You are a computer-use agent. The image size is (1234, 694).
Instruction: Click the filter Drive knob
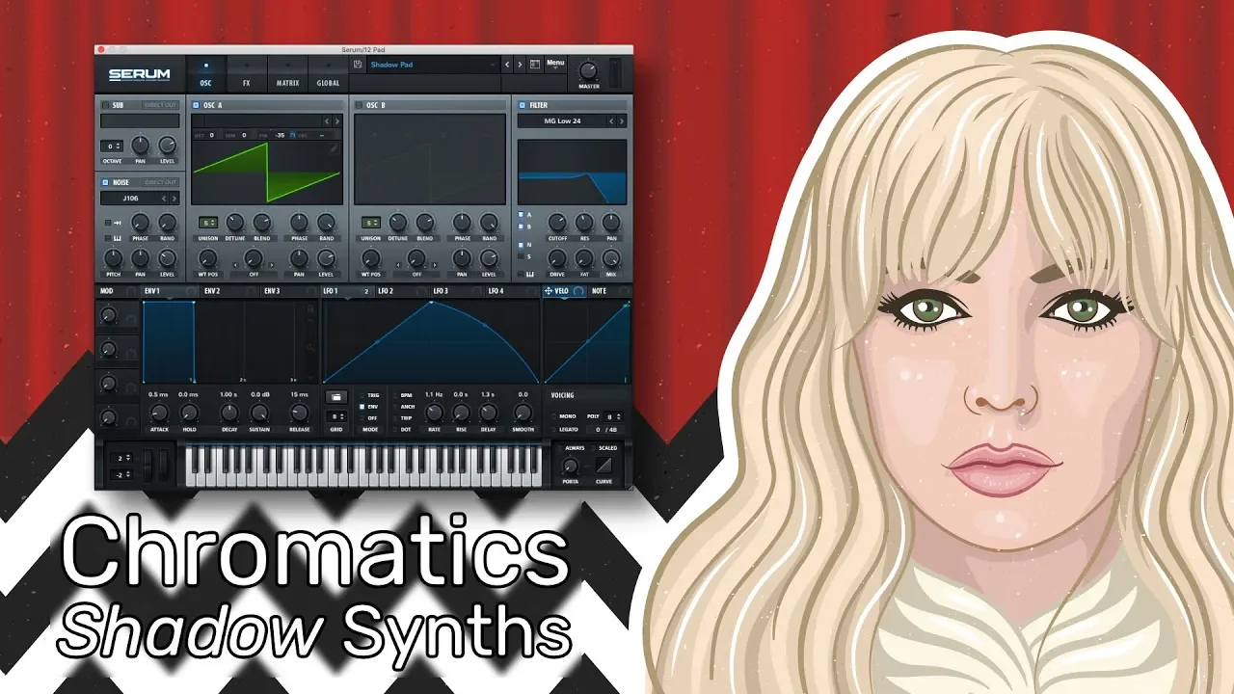point(557,257)
